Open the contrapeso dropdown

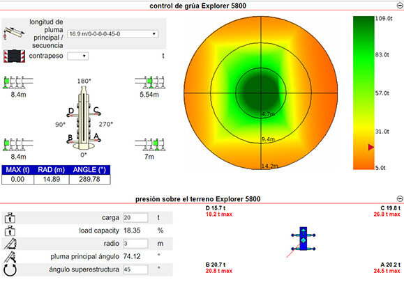pos(78,56)
